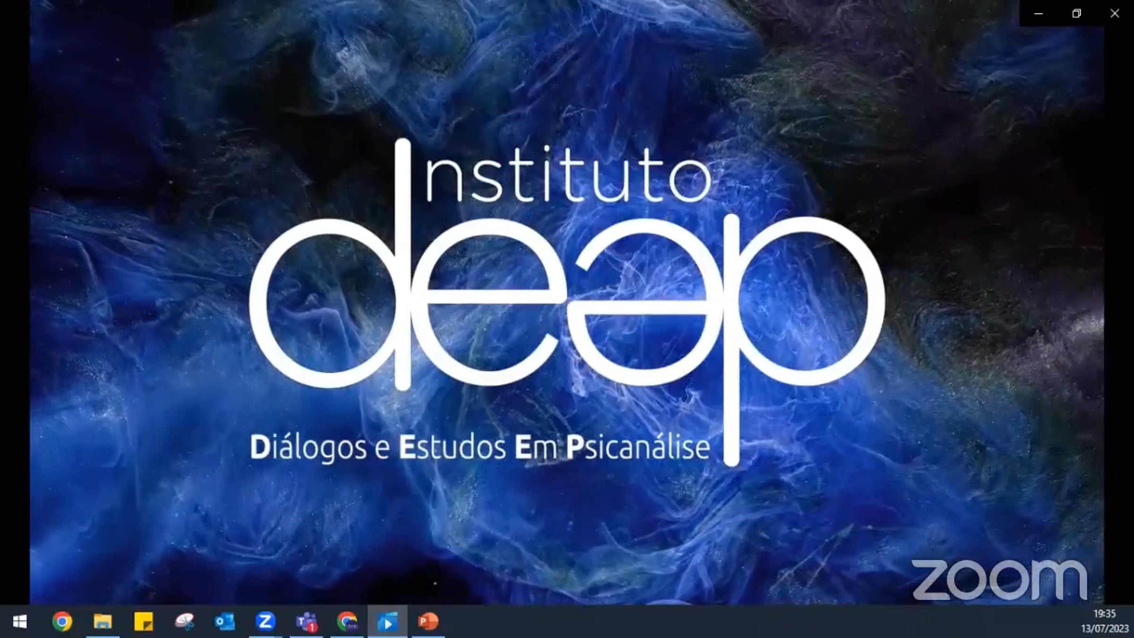Open the Chrome icon with deep badge

coord(347,622)
